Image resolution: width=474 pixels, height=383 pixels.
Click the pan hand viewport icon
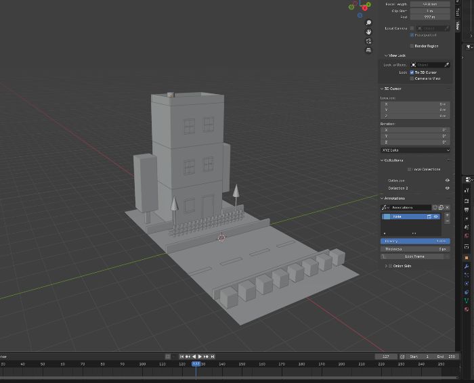(368, 32)
